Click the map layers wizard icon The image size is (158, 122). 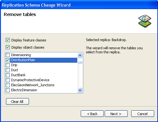145,21
